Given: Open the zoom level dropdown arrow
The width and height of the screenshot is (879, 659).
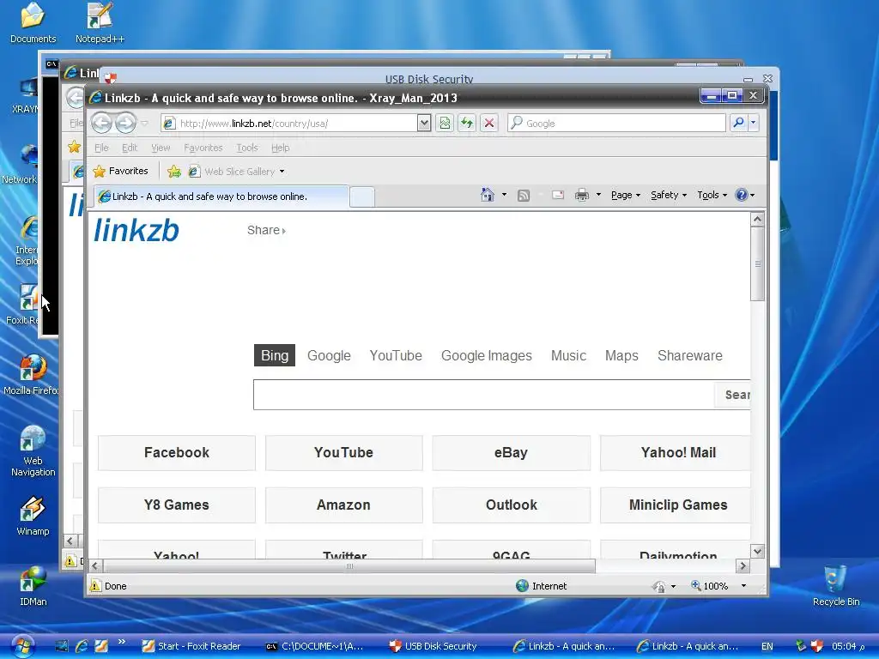Looking at the screenshot, I should coord(744,586).
